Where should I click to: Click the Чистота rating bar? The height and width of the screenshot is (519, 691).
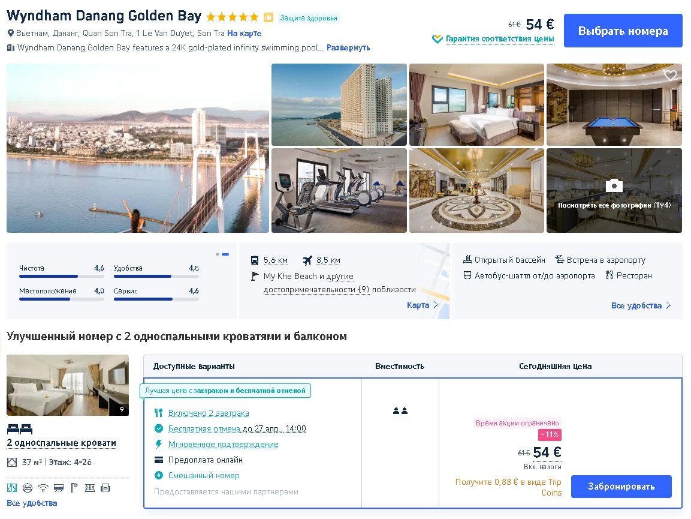[x=62, y=276]
